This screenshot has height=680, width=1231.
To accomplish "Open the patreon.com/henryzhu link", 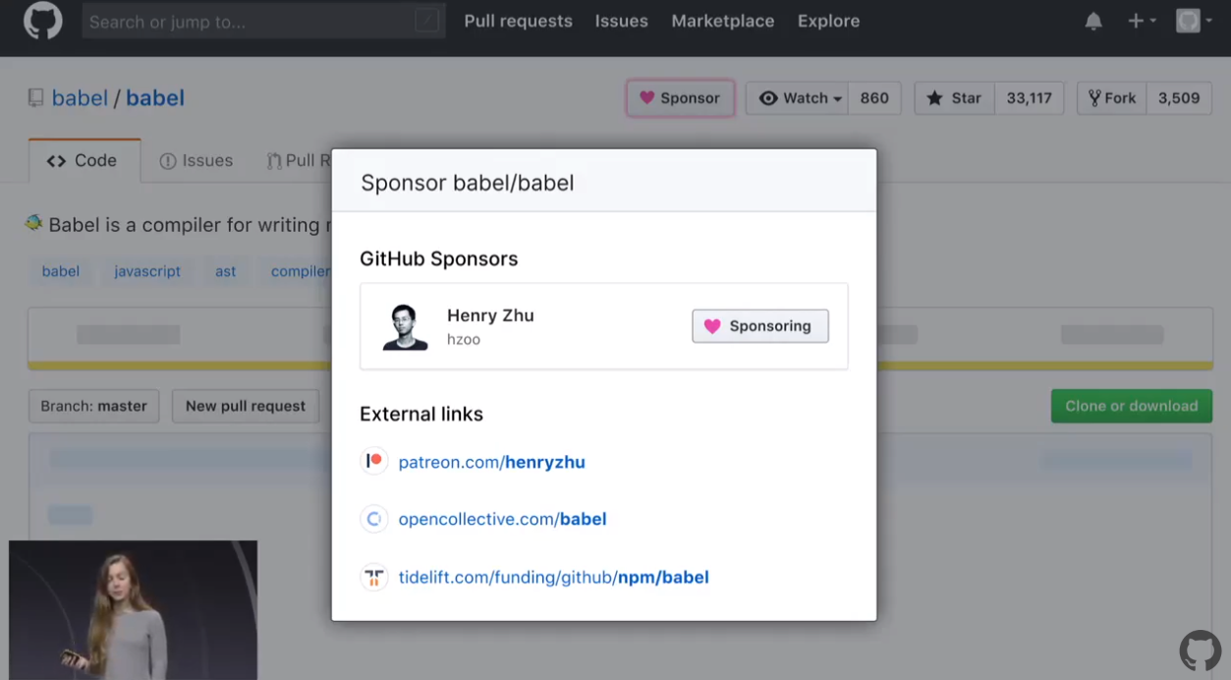I will [491, 462].
